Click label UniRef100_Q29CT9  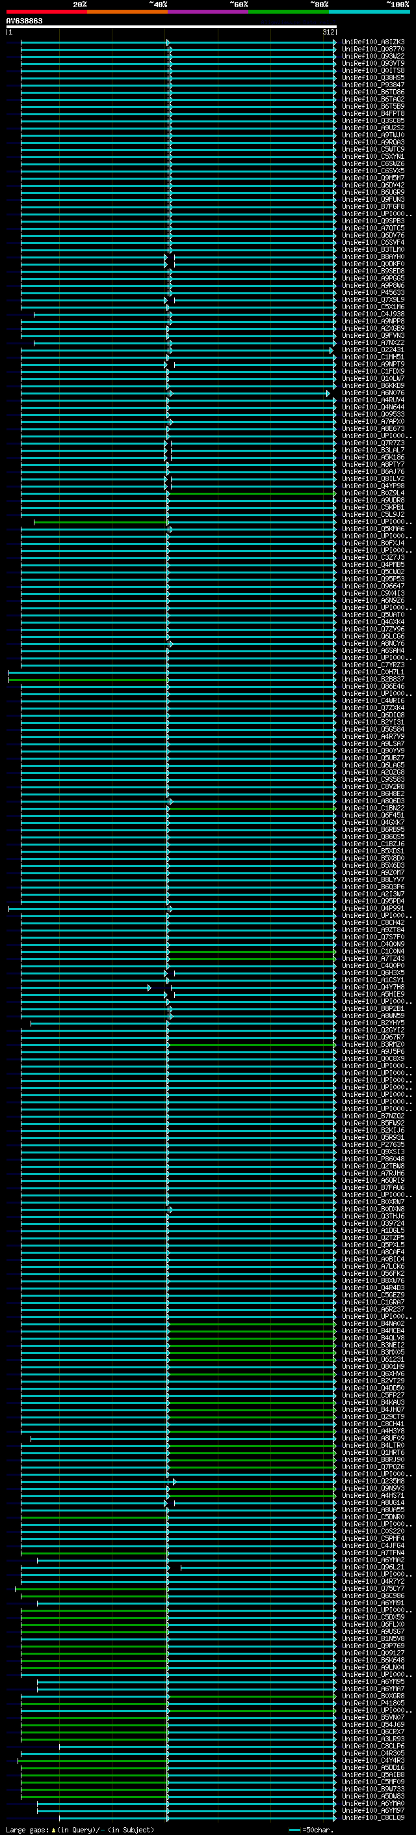[373, 1416]
